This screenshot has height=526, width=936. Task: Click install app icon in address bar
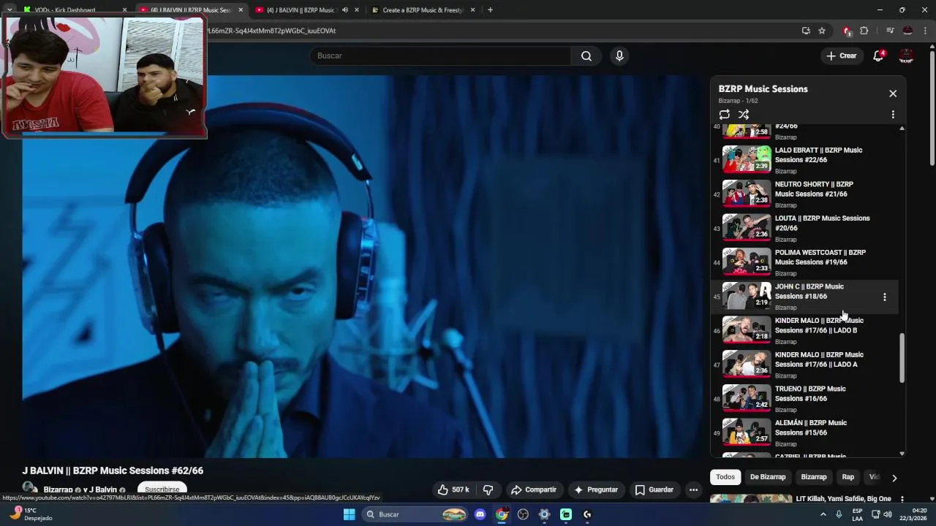(806, 31)
